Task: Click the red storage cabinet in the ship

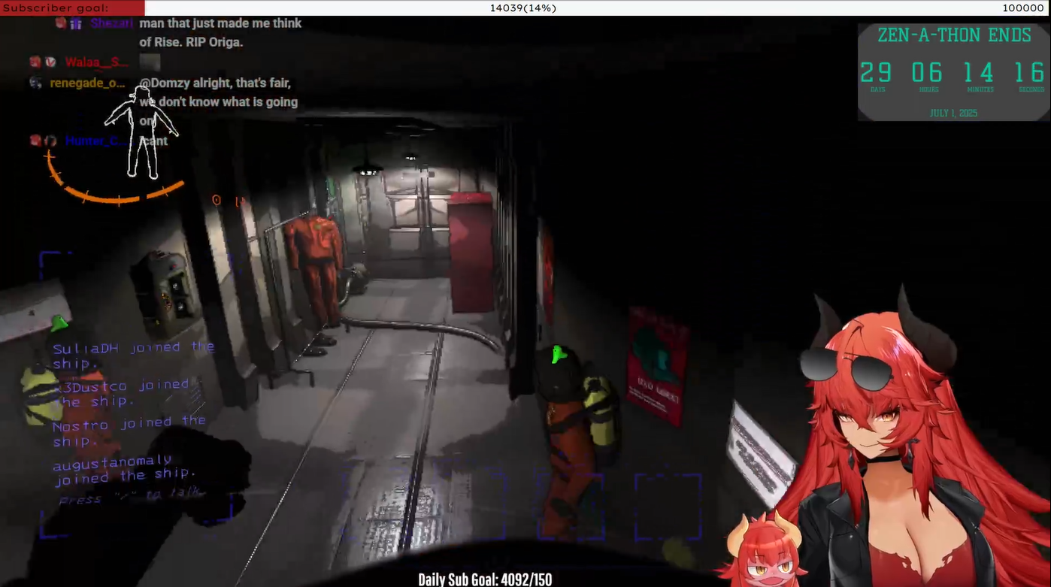Action: point(471,252)
